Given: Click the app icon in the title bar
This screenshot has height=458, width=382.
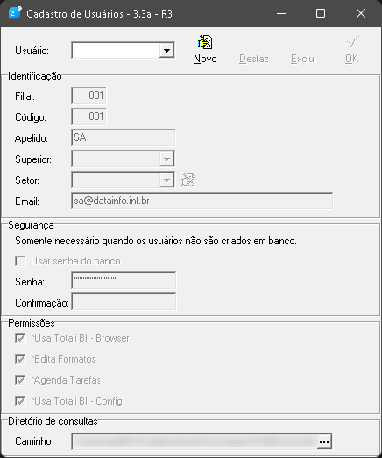Looking at the screenshot, I should pyautogui.click(x=15, y=13).
